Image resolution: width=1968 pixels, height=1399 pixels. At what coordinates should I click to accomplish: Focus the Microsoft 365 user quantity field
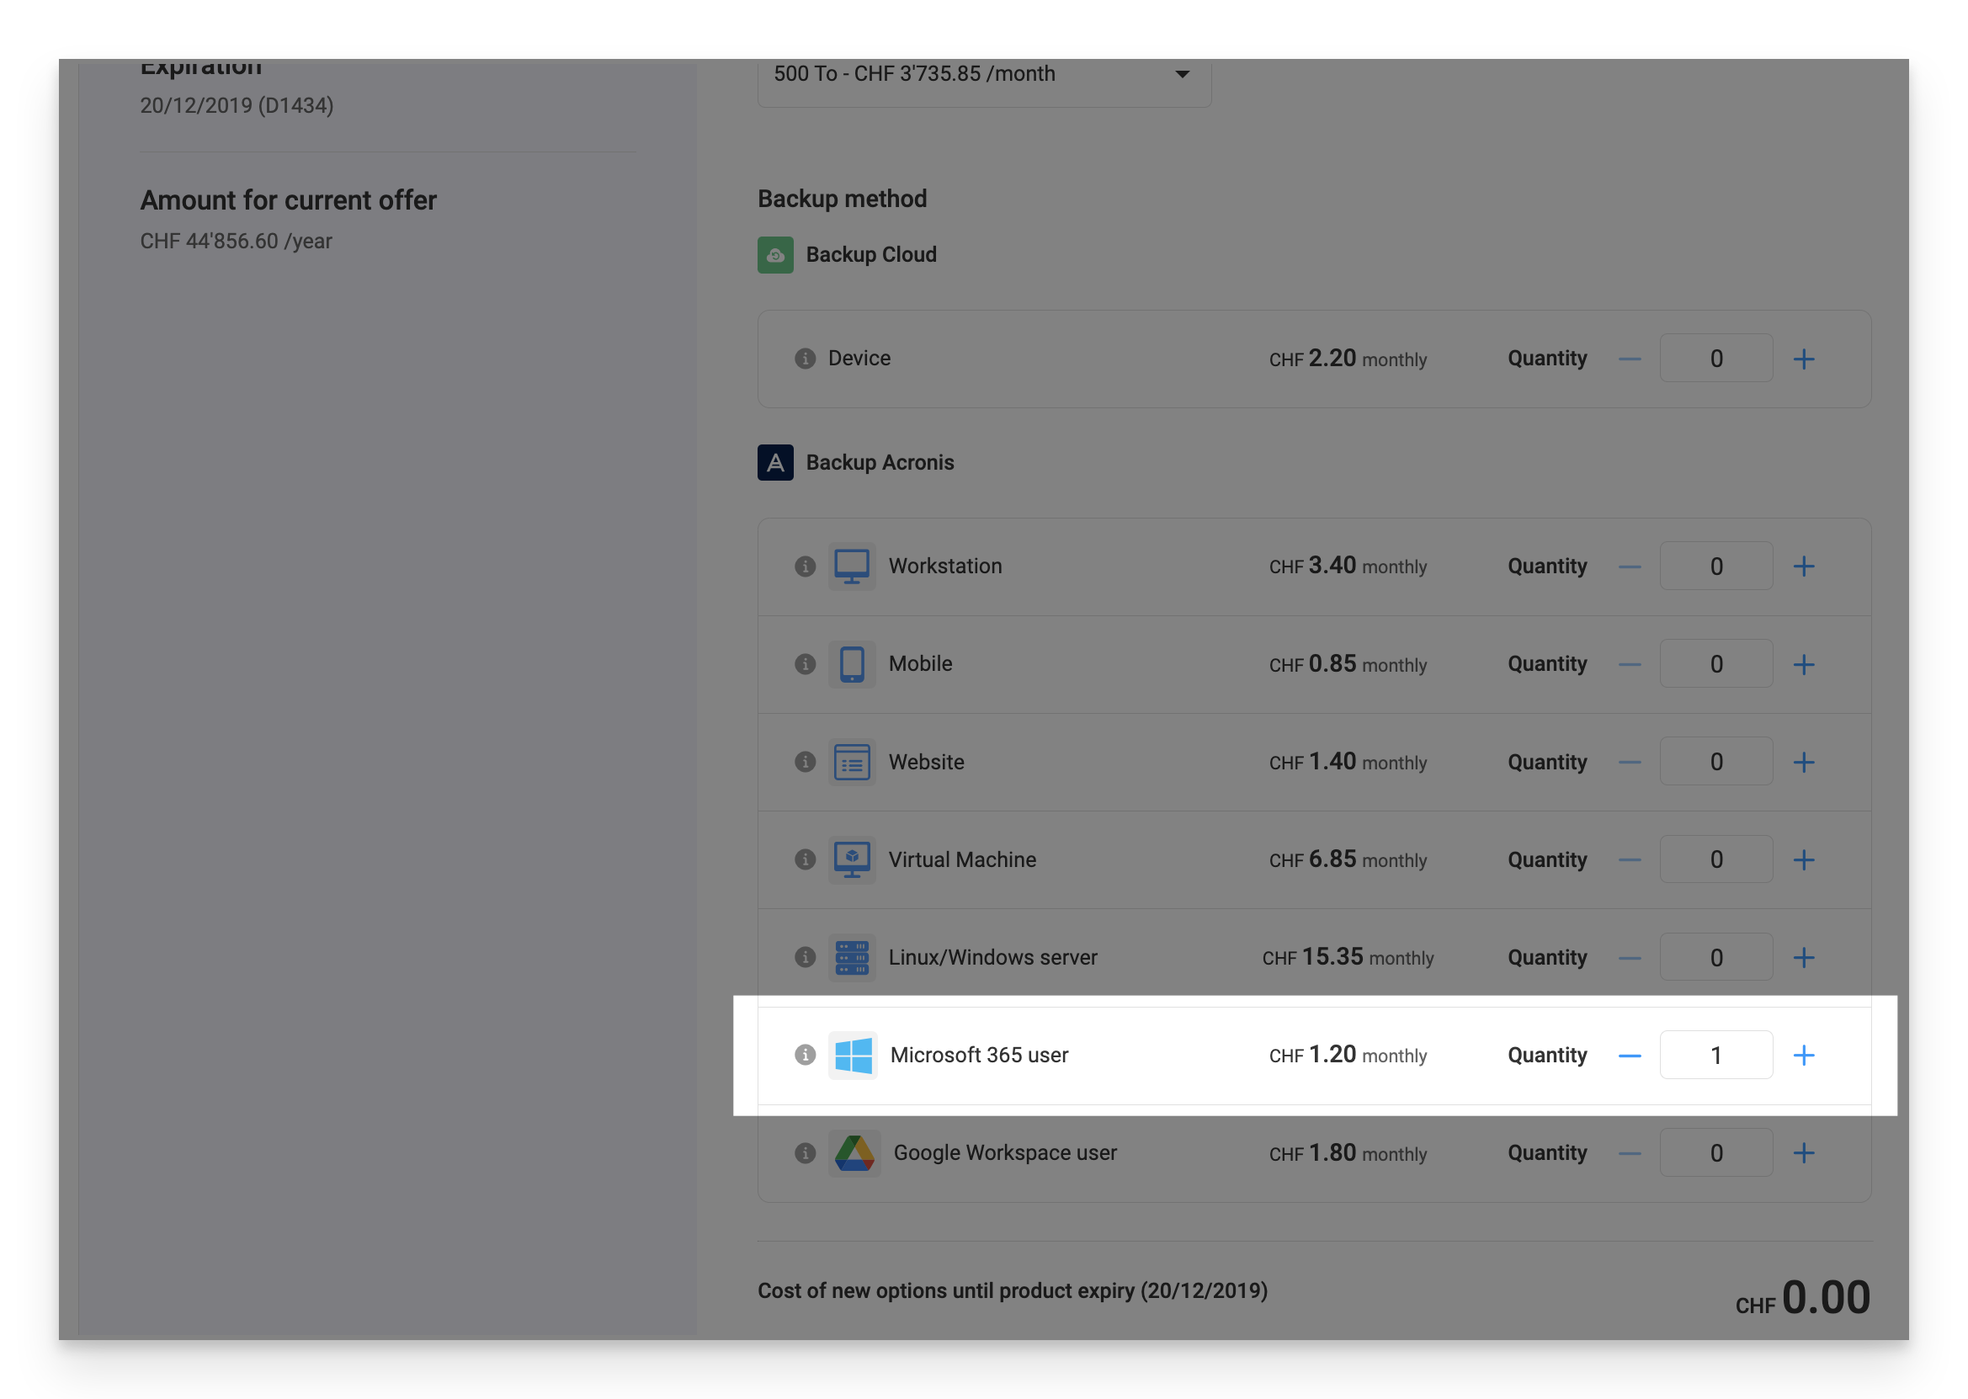pyautogui.click(x=1715, y=1056)
